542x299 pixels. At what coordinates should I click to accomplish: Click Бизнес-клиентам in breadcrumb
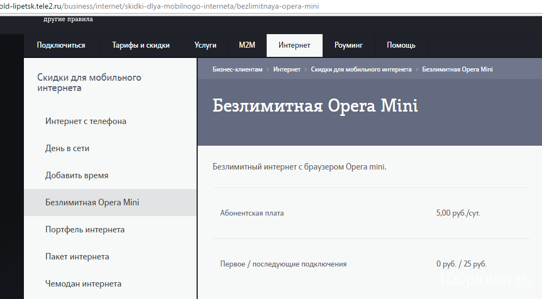[237, 69]
